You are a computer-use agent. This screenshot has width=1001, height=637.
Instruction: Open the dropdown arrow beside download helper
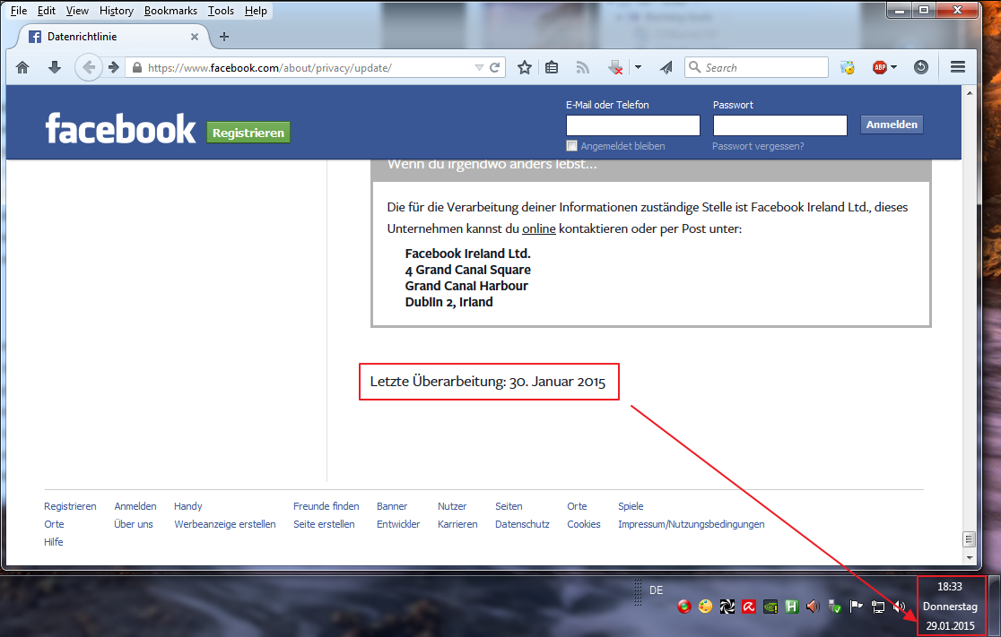coord(638,67)
